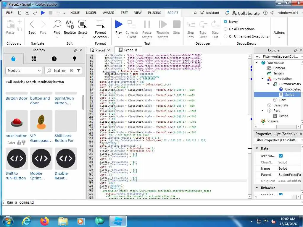The image size is (303, 227).
Task: Open the notifications bell
Action: 227,13
